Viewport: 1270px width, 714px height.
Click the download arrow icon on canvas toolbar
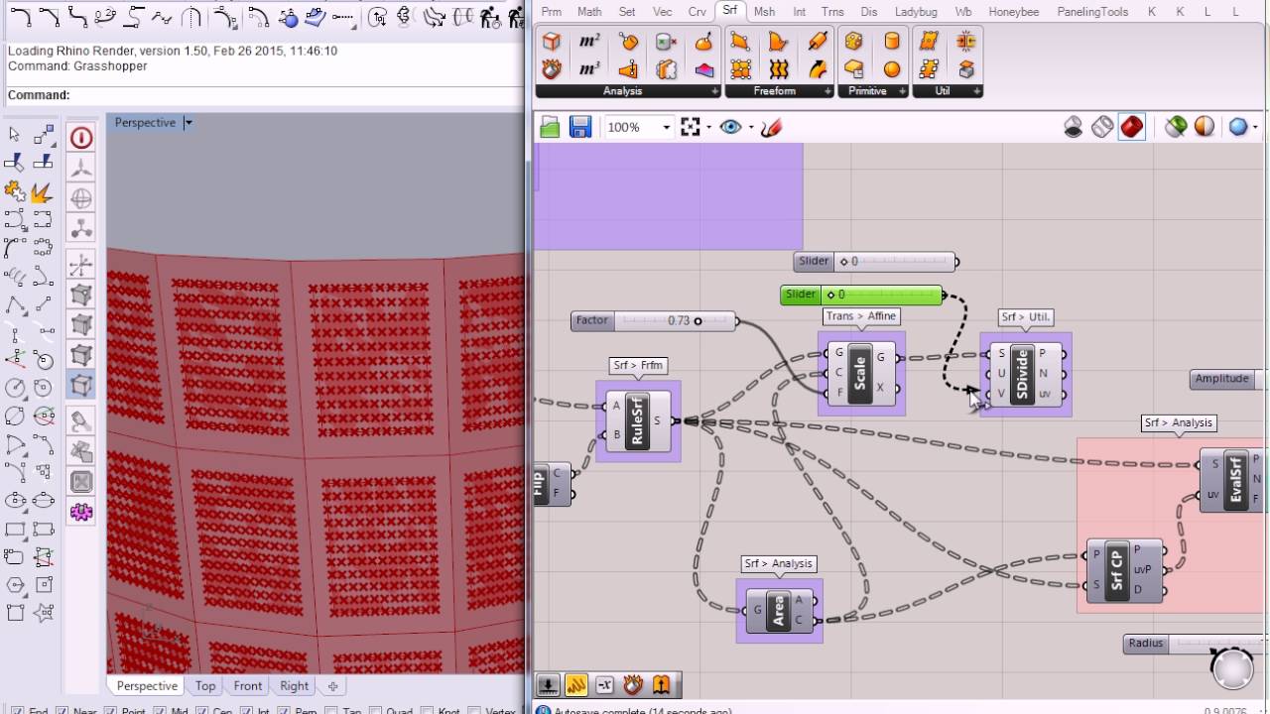click(548, 684)
